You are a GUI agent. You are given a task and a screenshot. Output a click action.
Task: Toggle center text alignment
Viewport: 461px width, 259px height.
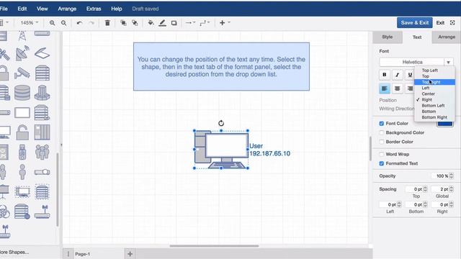pos(397,88)
